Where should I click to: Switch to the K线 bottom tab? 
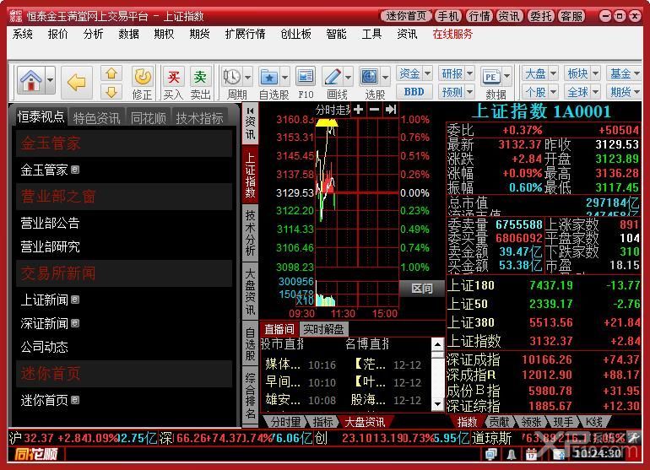(593, 422)
